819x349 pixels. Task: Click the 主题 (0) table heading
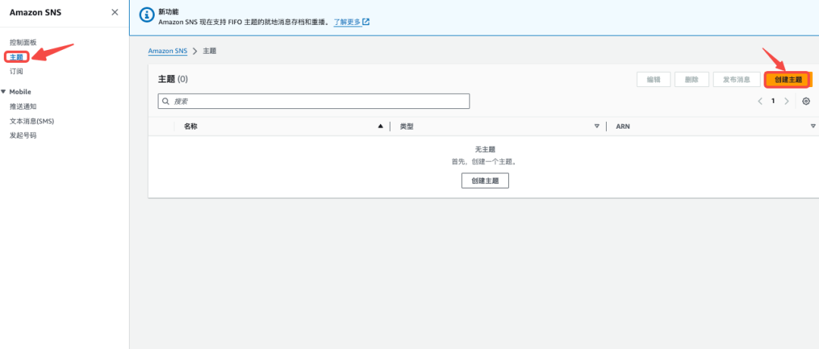[x=173, y=79]
